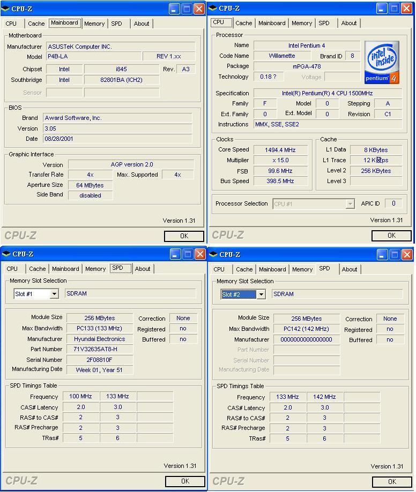Open Cache tab in the Processor window
The height and width of the screenshot is (492, 416).
click(243, 23)
